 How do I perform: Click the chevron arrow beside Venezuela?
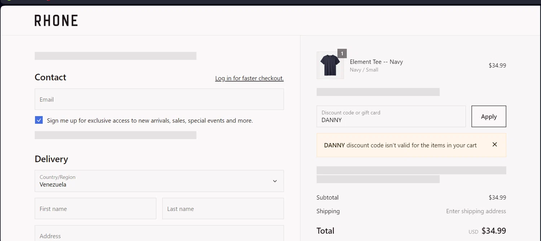275,181
